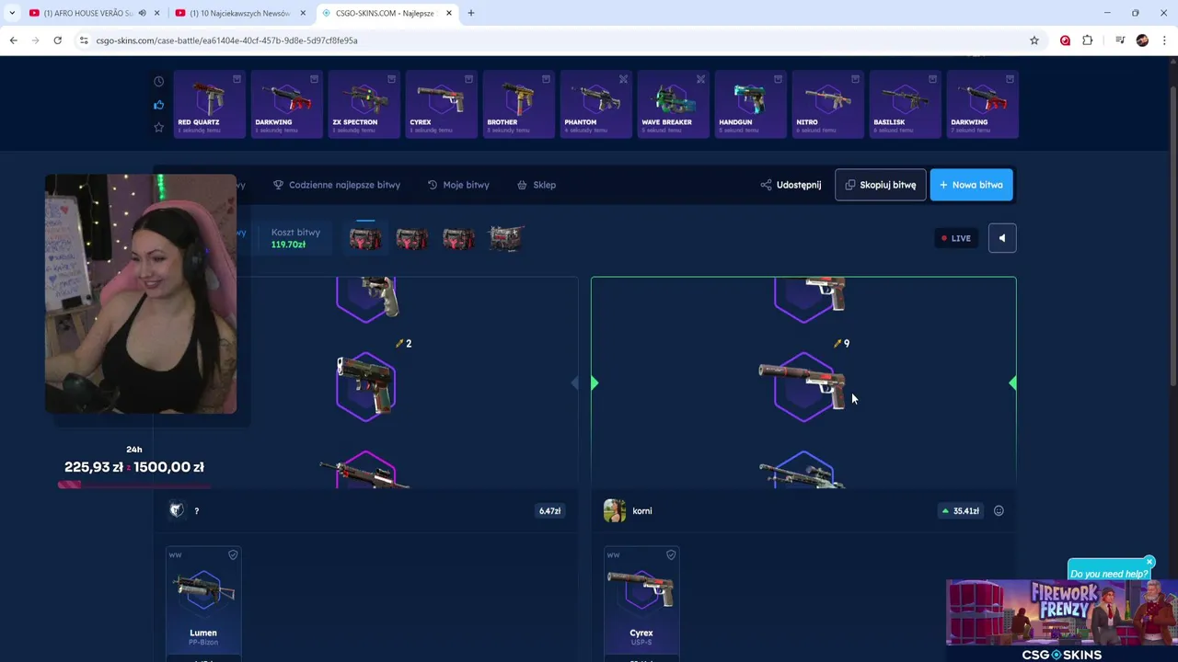Open a new browser tab

coord(471,13)
